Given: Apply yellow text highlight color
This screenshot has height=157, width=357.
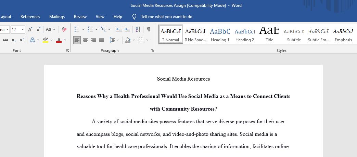Looking at the screenshot, I should pos(46,40).
